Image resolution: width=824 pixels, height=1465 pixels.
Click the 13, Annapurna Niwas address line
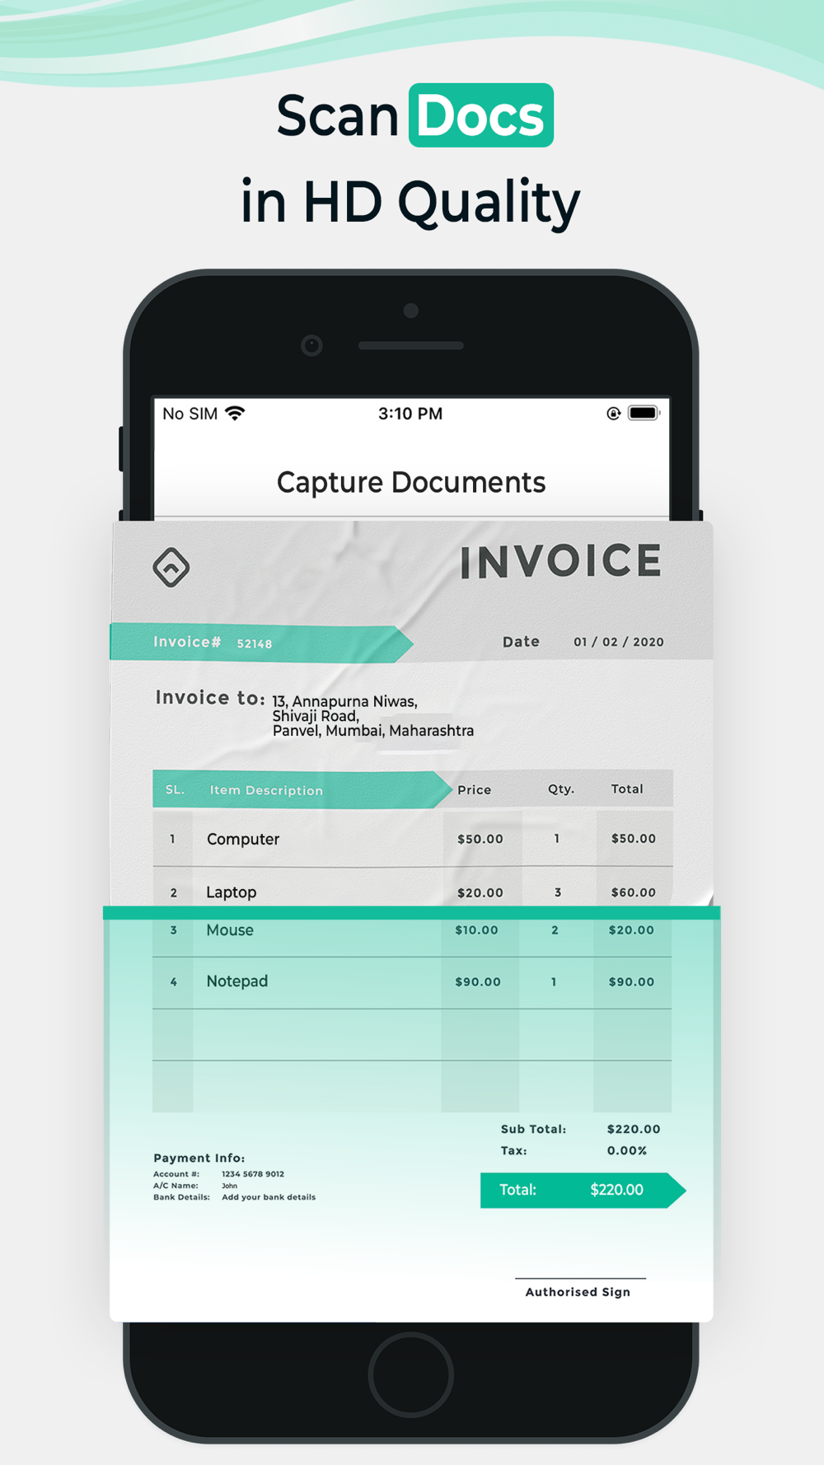344,701
